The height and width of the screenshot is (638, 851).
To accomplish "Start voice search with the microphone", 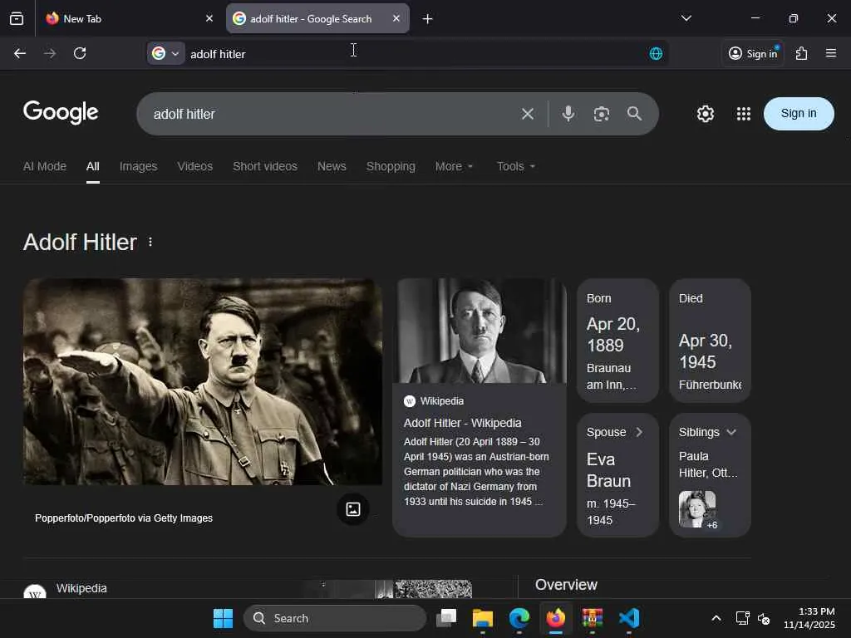I will (x=568, y=113).
